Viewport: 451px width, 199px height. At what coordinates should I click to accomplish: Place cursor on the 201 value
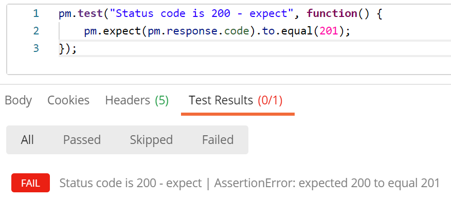click(329, 31)
